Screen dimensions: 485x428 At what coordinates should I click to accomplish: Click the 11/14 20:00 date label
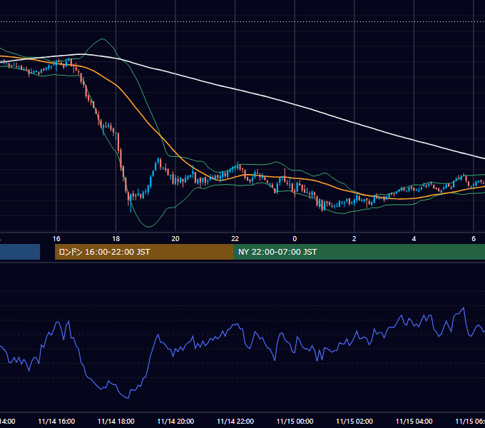click(x=175, y=421)
